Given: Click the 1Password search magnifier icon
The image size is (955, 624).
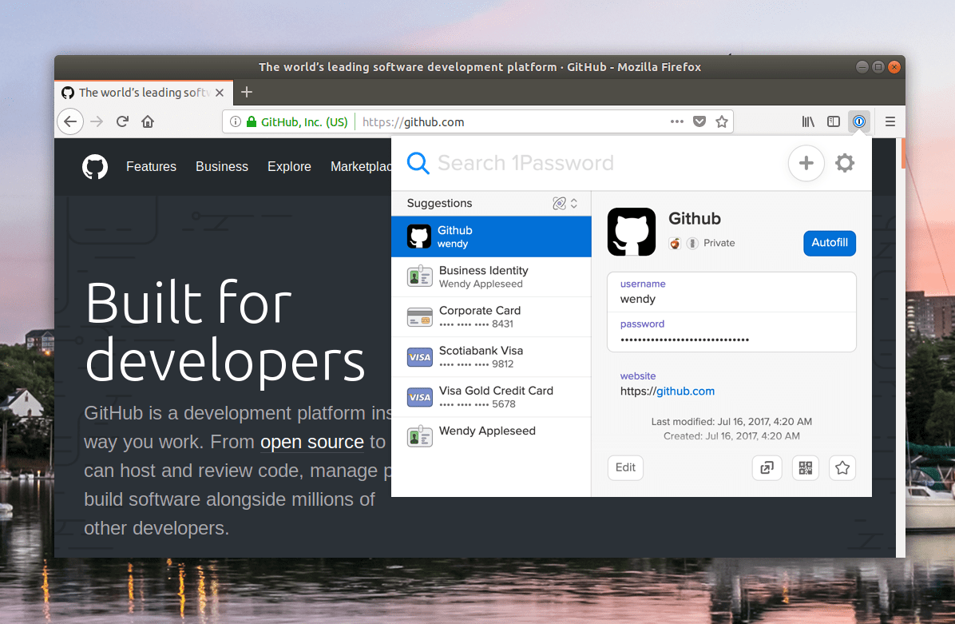Looking at the screenshot, I should pos(418,163).
